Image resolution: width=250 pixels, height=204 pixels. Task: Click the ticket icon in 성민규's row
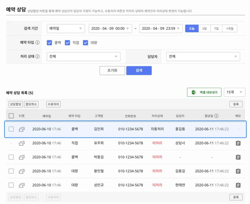point(22,185)
